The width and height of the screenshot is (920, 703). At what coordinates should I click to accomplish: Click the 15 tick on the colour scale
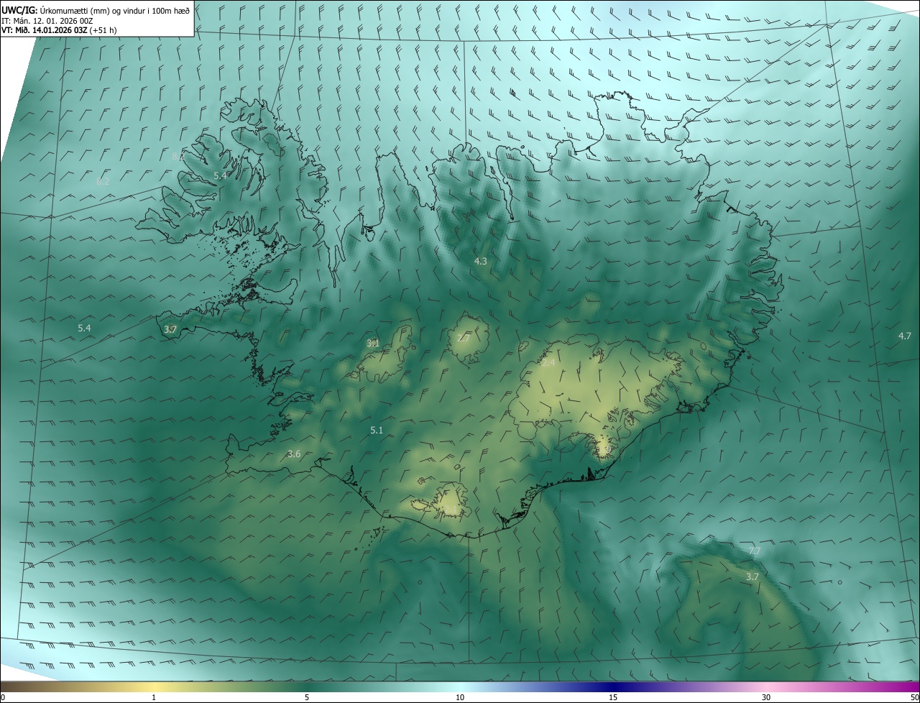(613, 698)
